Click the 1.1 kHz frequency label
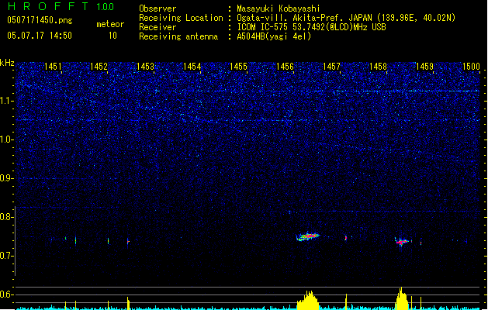 pyautogui.click(x=6, y=101)
